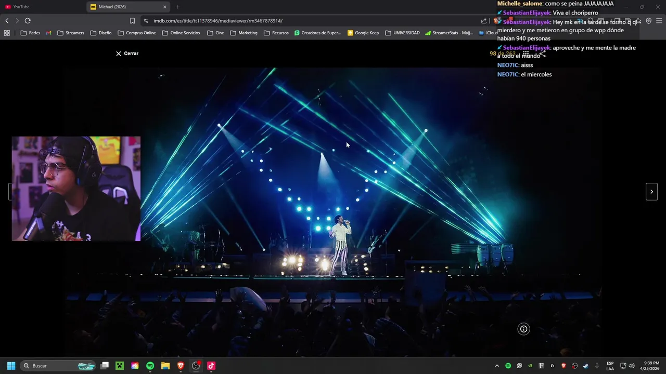Viewport: 666px width, 374px height.
Task: Open TikTok from the taskbar
Action: click(x=211, y=366)
